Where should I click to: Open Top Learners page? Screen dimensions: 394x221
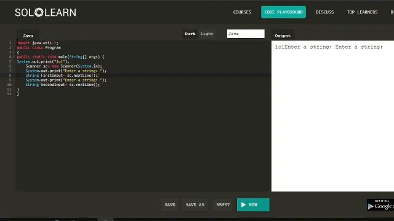coord(362,12)
